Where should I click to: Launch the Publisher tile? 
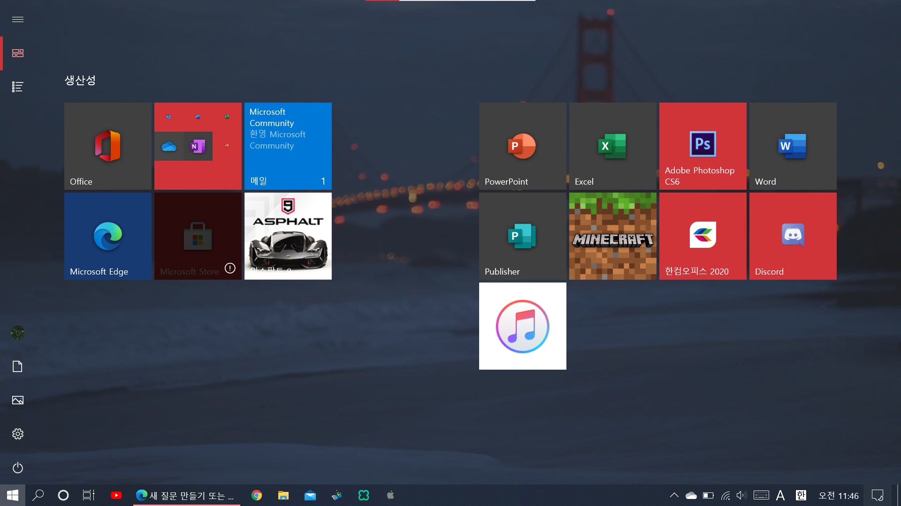point(523,236)
